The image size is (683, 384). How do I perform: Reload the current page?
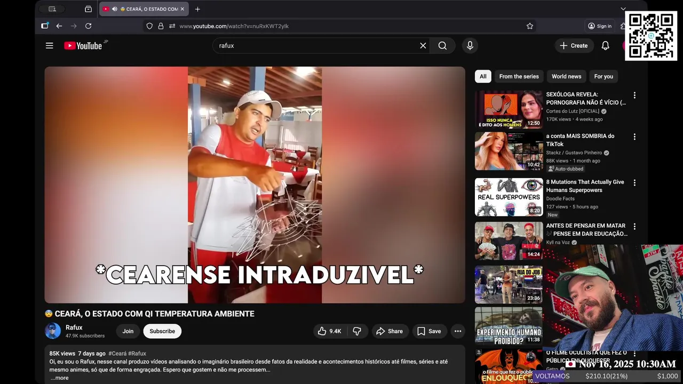pos(89,26)
